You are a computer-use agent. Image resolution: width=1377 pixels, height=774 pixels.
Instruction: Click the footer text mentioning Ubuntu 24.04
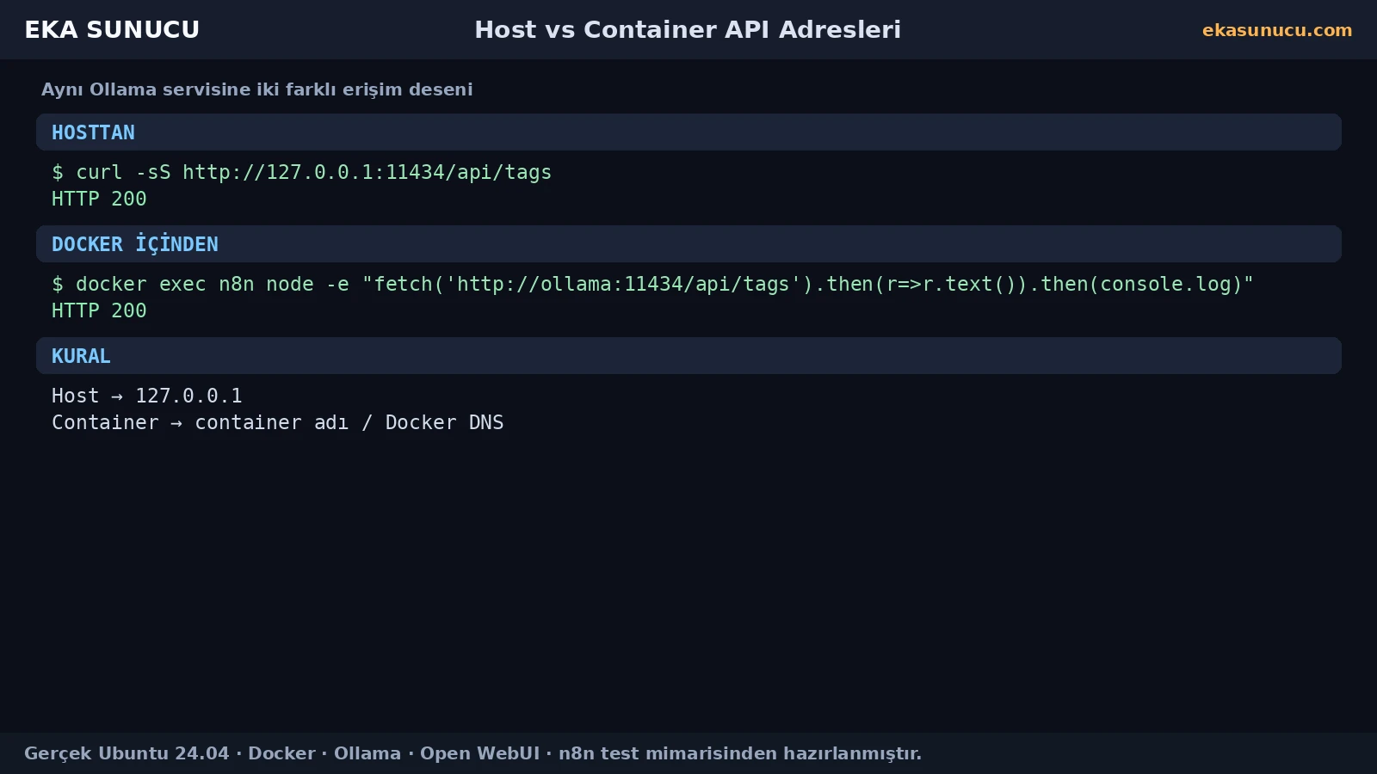[472, 753]
